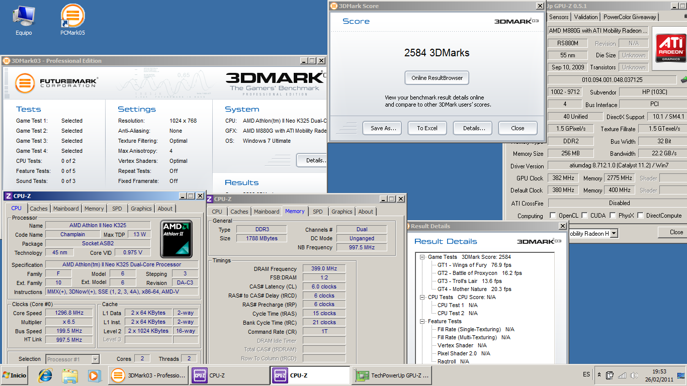Switch to the active CPU-Z taskbar button
Screen dimensions: 687x386
pyautogui.click(x=310, y=375)
